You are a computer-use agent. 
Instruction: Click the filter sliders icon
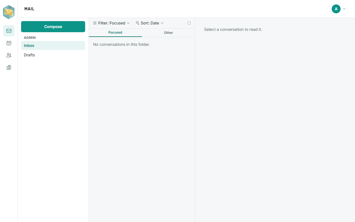click(95, 23)
